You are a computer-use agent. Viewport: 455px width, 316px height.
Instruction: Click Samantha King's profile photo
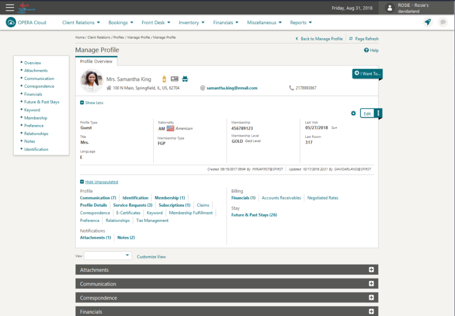[92, 80]
